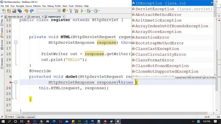The height and width of the screenshot is (124, 221).
Task: Click the Chrome browser run icon
Action: 64,11
